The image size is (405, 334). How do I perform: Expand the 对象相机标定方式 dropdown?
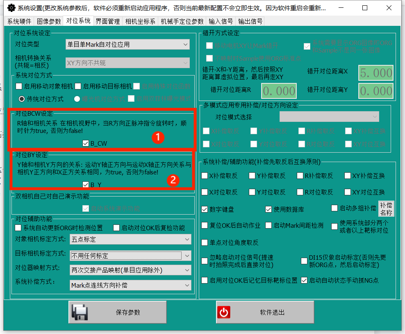tap(130, 239)
